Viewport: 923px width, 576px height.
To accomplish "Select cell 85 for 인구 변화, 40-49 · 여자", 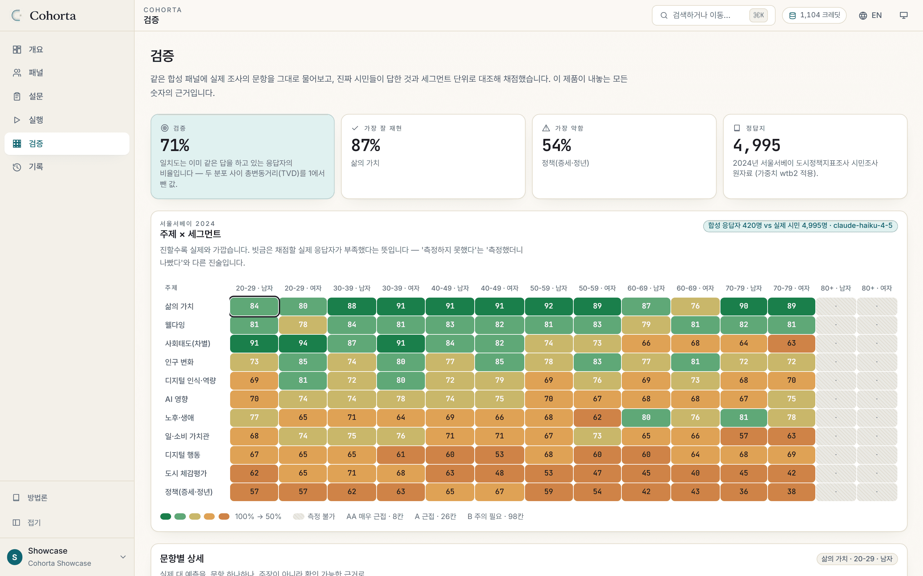I will [500, 362].
